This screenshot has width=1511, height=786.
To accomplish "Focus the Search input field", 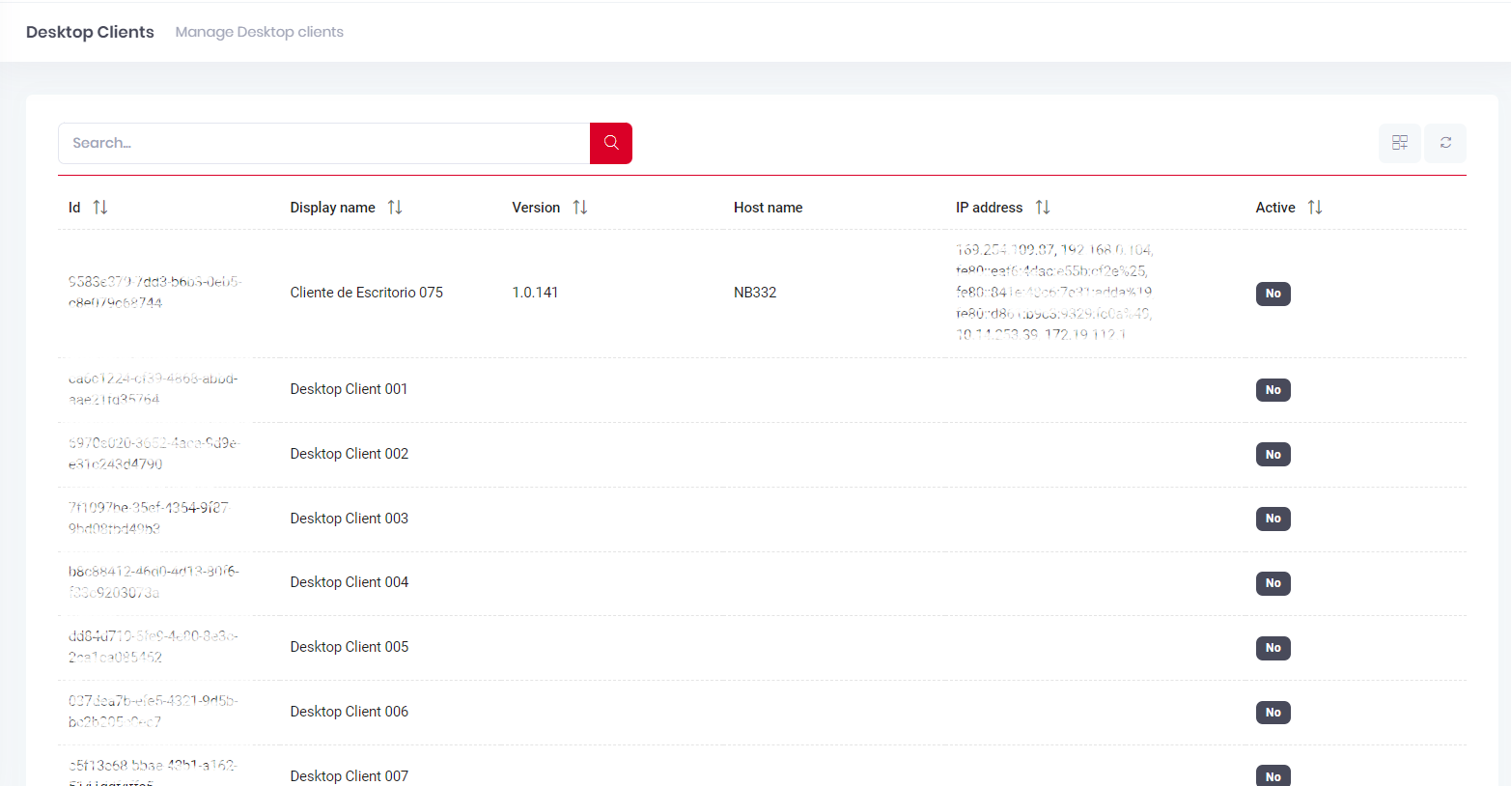I will click(x=324, y=143).
